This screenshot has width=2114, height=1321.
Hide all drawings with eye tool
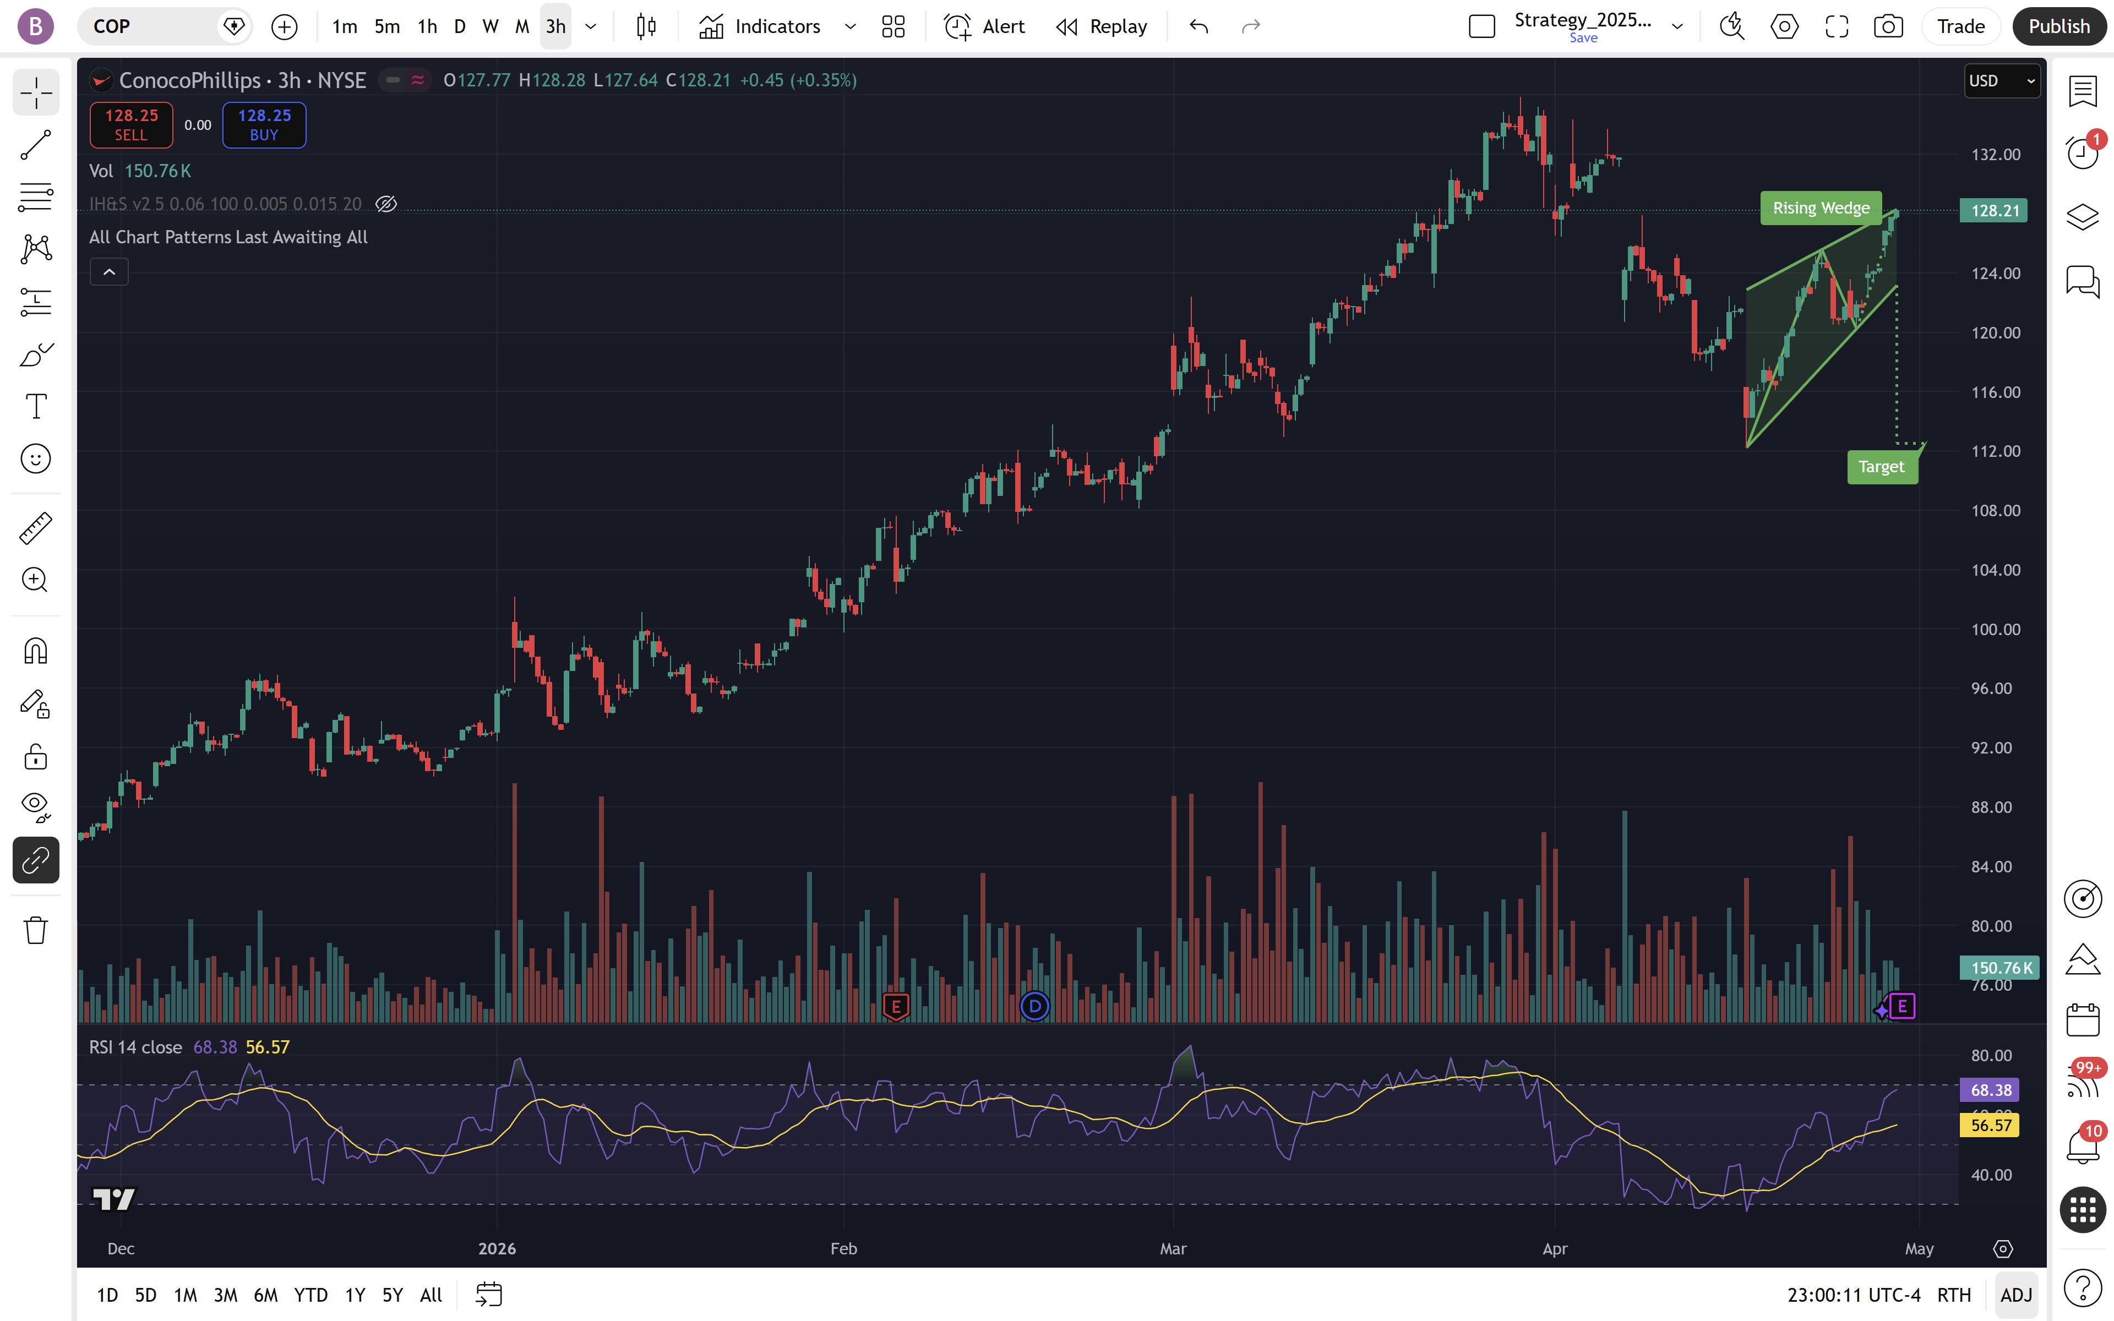coord(36,807)
